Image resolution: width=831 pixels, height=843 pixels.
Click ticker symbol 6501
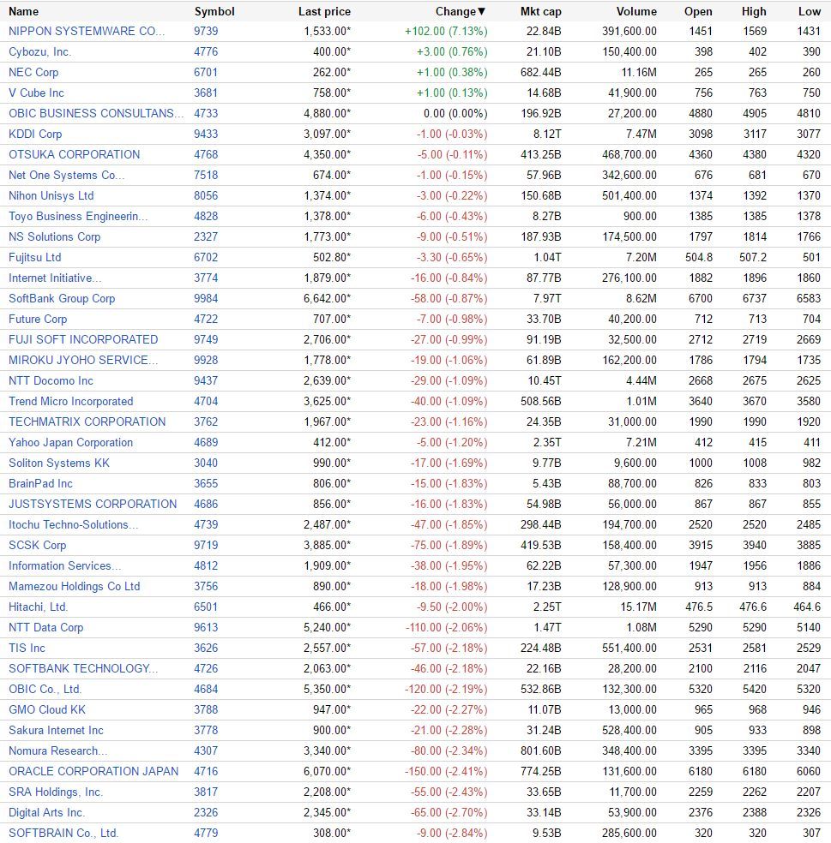(206, 607)
